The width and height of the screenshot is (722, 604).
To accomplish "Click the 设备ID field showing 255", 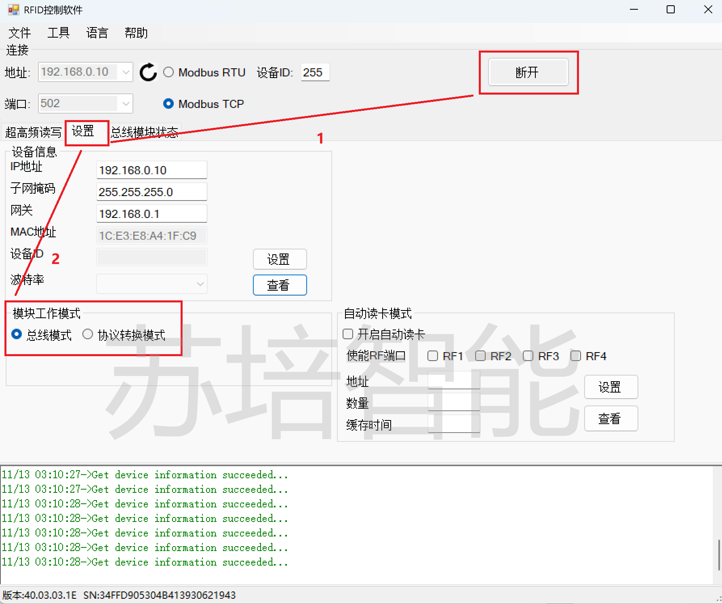I will 315,72.
